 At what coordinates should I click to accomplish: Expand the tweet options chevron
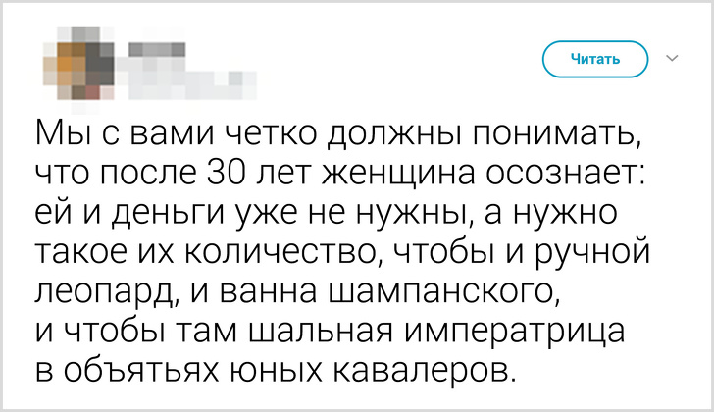point(673,59)
